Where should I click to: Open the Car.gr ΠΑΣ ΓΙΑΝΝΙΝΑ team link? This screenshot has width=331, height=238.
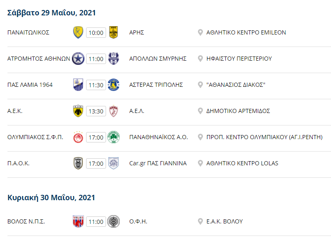(x=158, y=163)
